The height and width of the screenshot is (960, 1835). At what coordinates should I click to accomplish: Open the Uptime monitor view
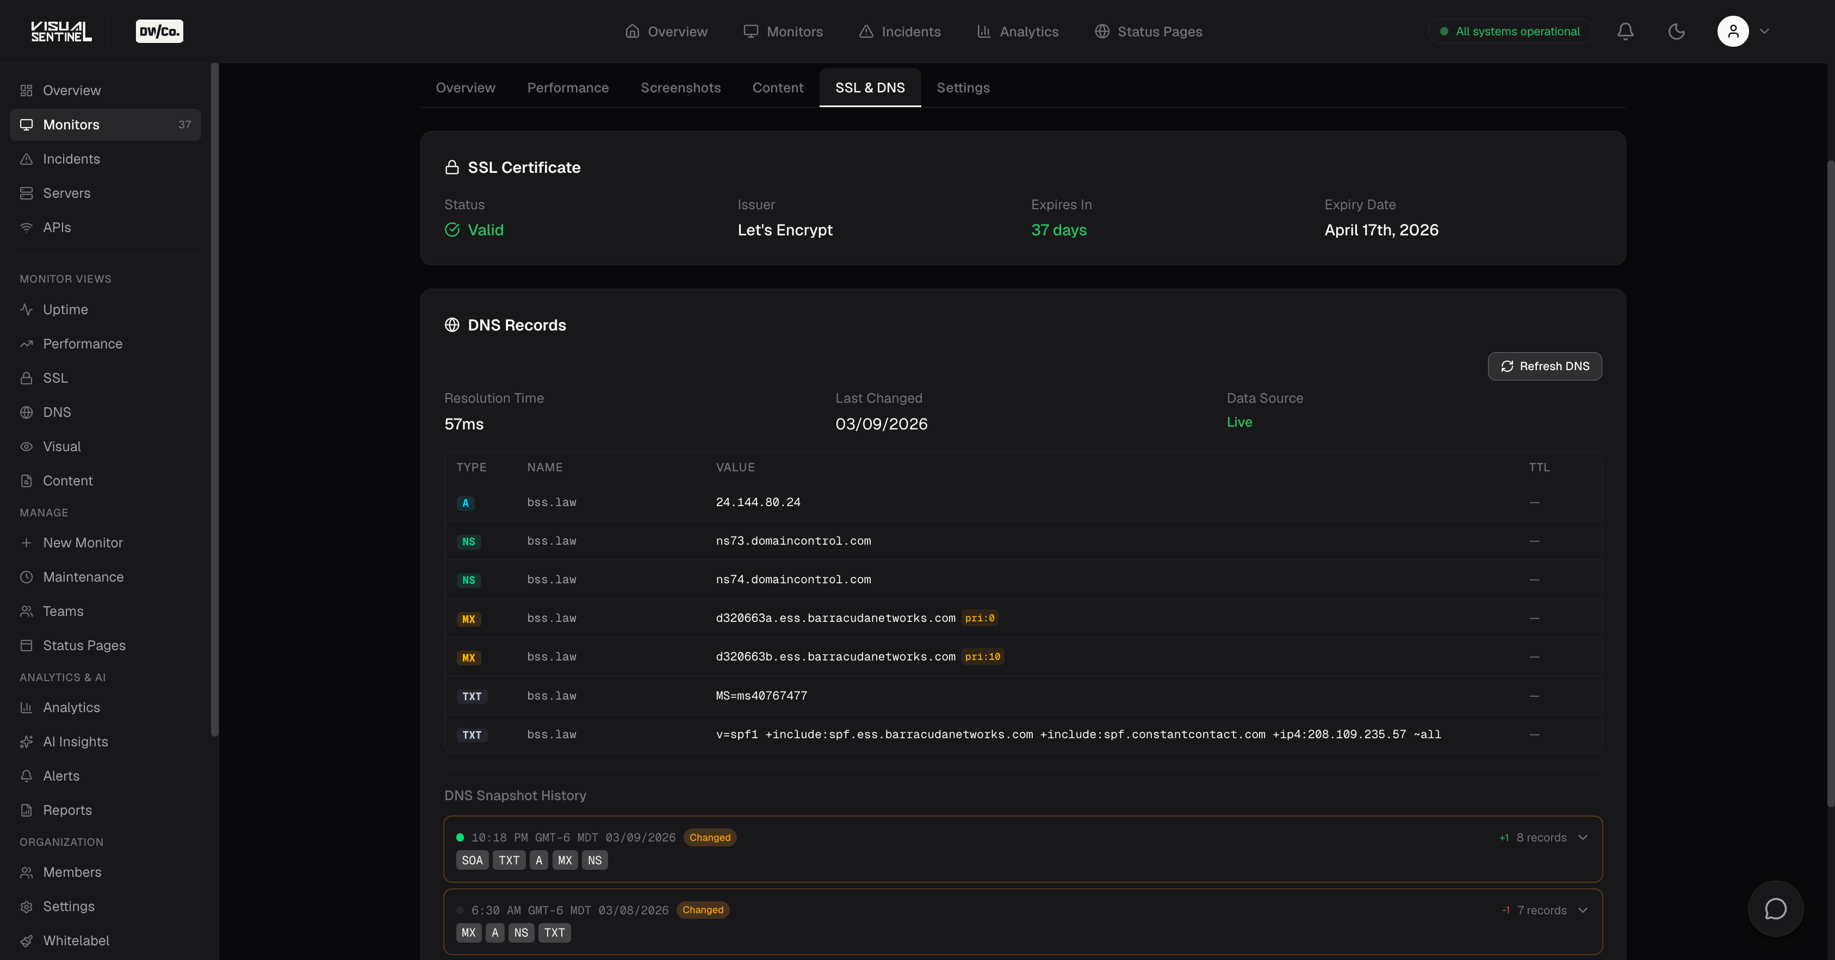point(65,309)
